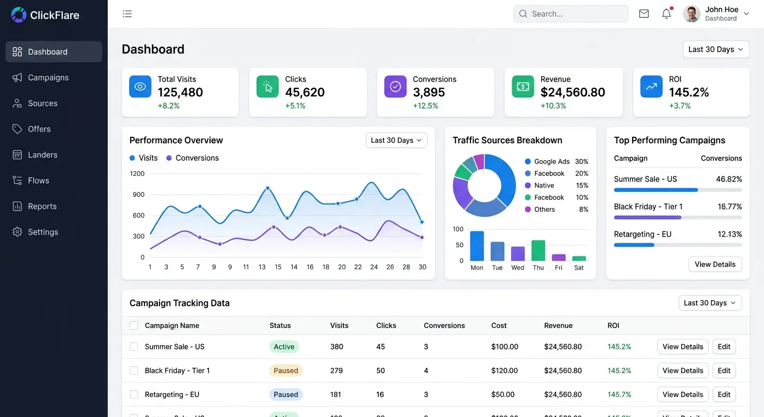
Task: Click the Offers tag icon
Action: tap(17, 129)
